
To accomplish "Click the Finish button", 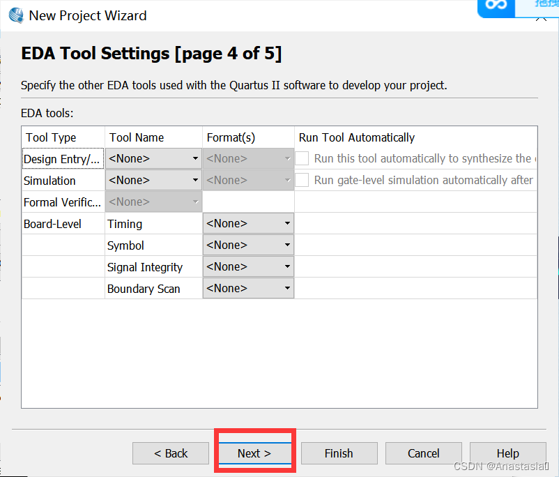I will click(x=339, y=453).
